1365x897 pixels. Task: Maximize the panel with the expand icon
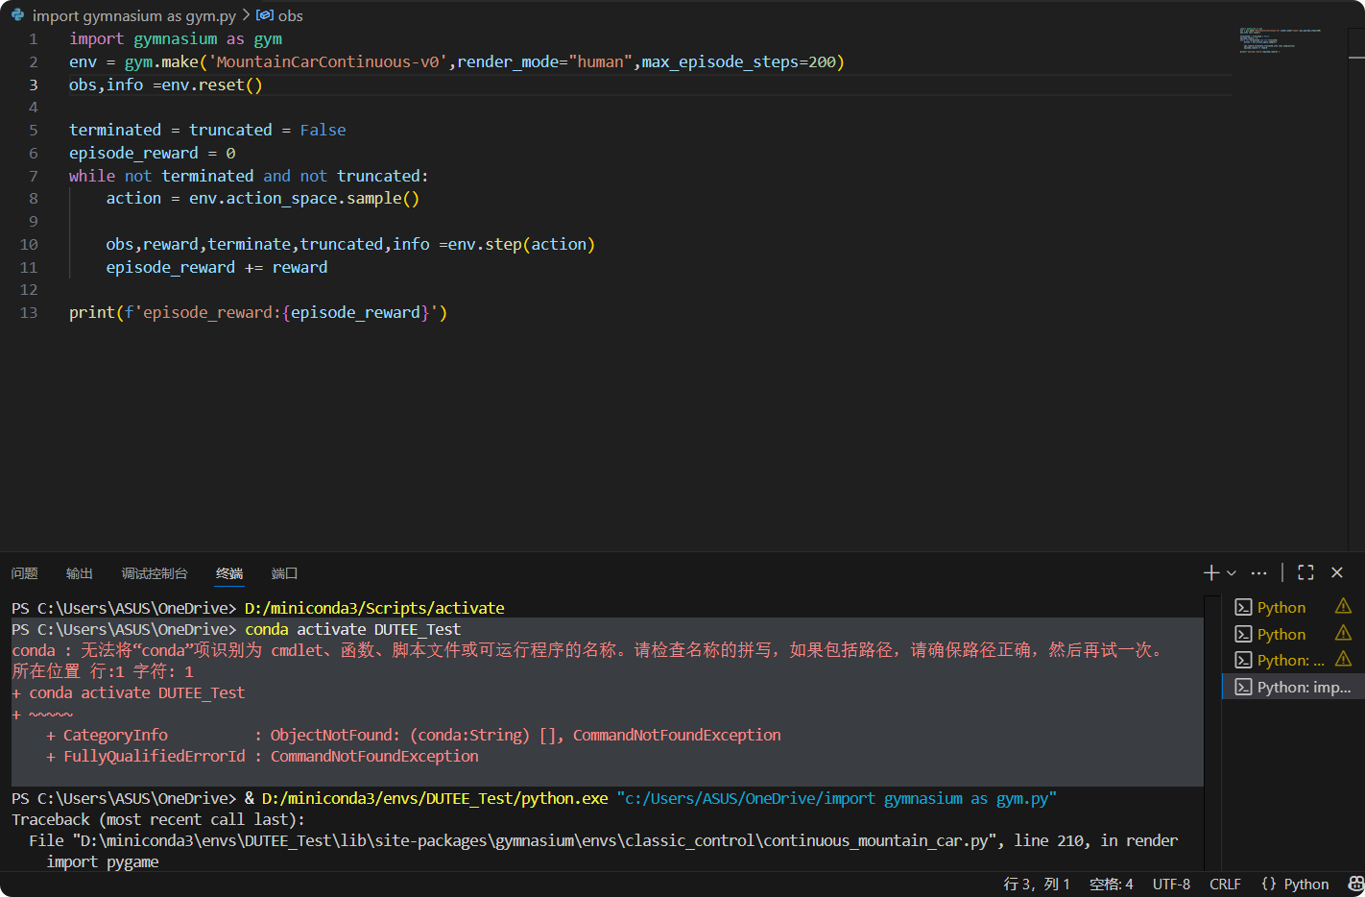1305,572
